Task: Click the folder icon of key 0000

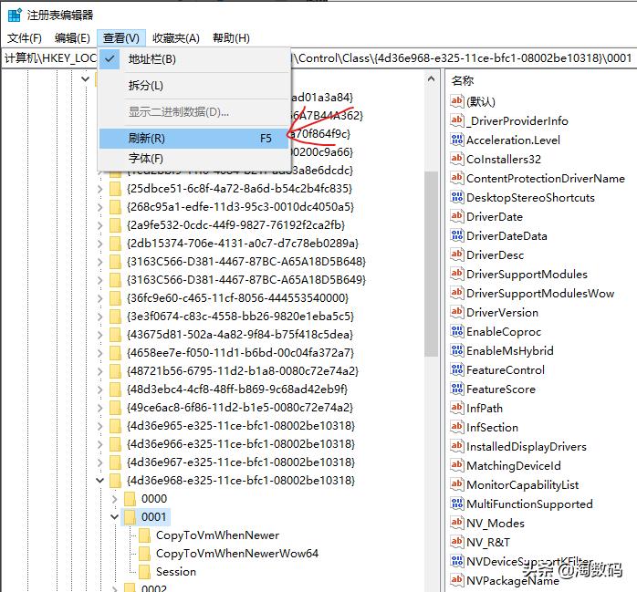Action: tap(130, 498)
